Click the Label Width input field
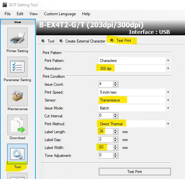The height and width of the screenshot is (179, 185). (106, 147)
